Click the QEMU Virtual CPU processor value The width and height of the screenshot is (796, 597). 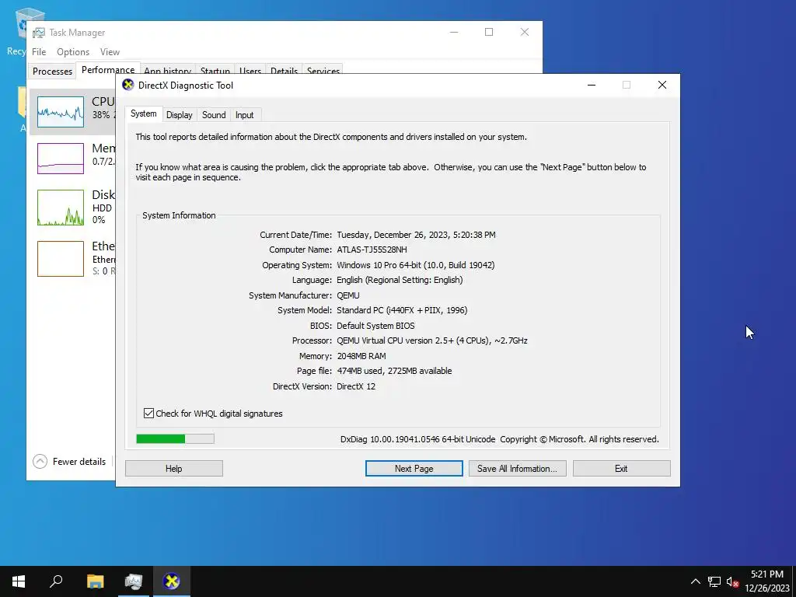pos(432,340)
